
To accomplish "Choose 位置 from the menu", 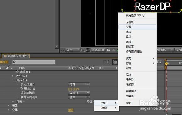I will click(137, 27).
